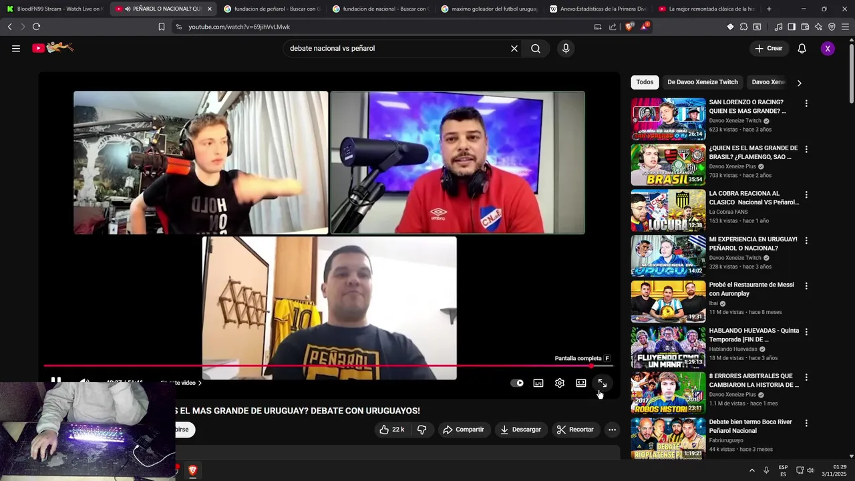Click the Recortar button
The image size is (855, 481).
pyautogui.click(x=575, y=430)
